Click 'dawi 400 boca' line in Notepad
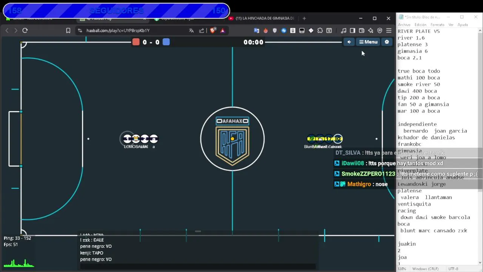Screen dimensions: 483x272 [x=417, y=91]
